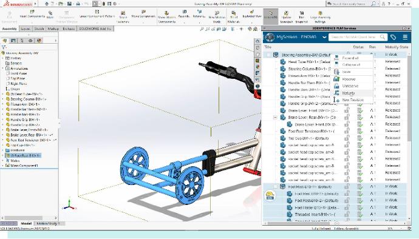419x239 pixels.
Task: Click the MySession compass icon
Action: tap(270, 37)
